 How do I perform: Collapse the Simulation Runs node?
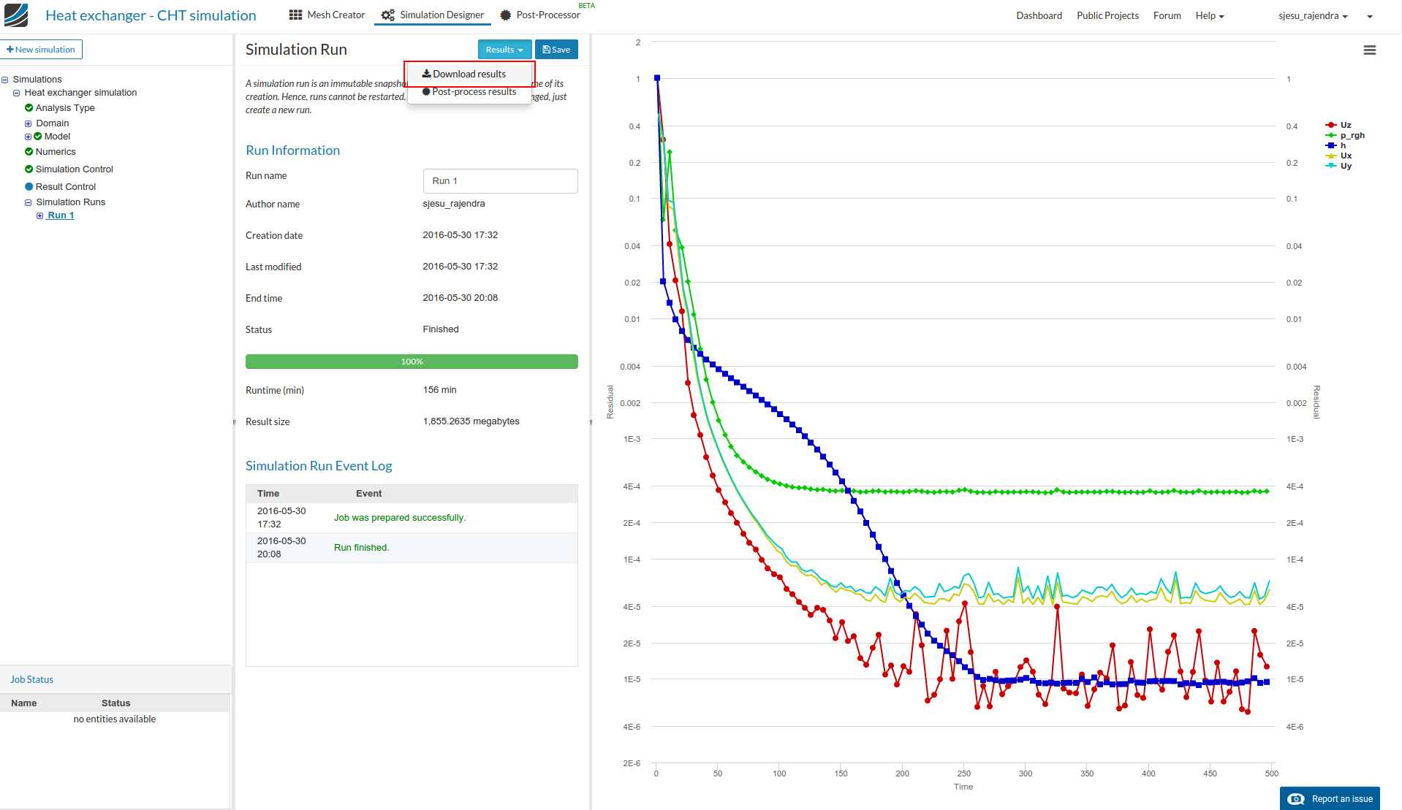[x=29, y=202]
